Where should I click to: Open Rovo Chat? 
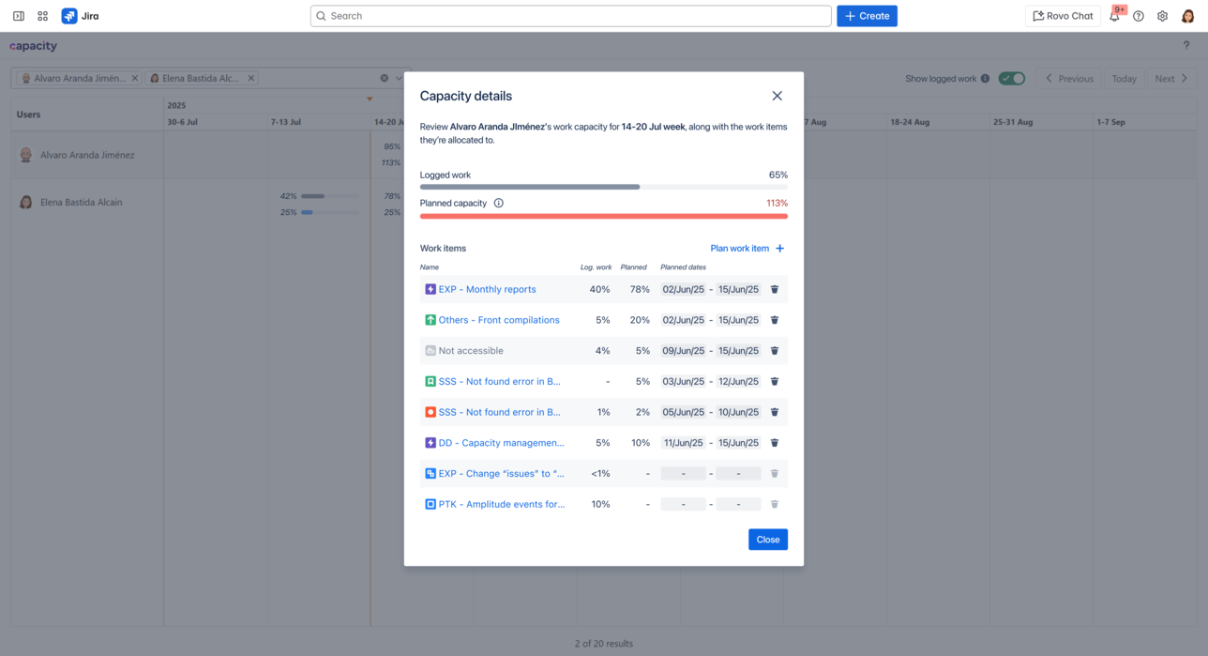click(x=1063, y=16)
